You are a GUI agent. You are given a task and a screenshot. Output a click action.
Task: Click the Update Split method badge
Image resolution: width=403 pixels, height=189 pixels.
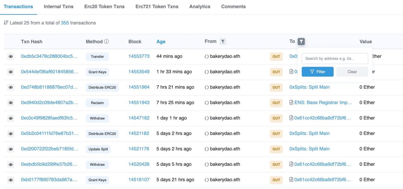click(98, 149)
